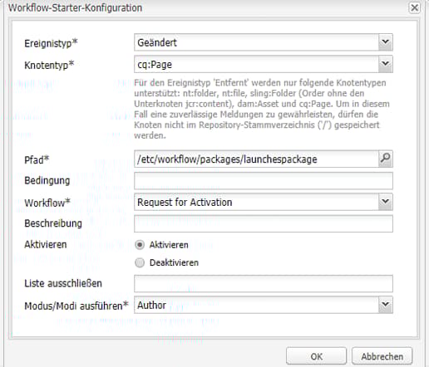
Task: Click the Modus/Modi ausführen label
Action: tap(76, 306)
